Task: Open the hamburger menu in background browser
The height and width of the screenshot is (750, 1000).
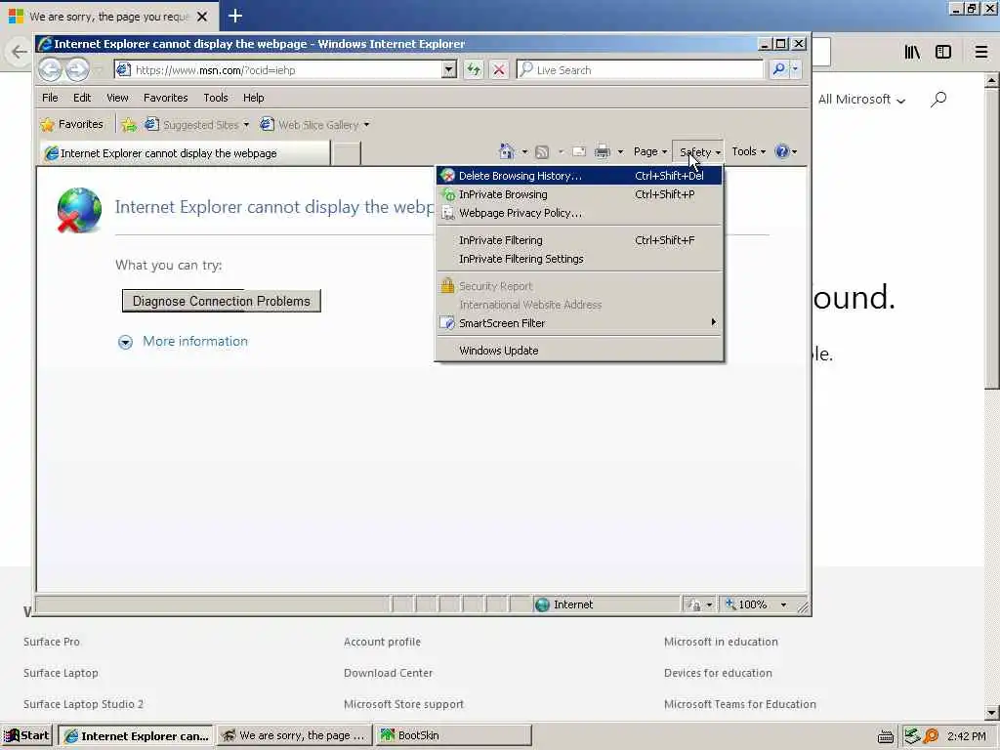Action: tap(981, 52)
